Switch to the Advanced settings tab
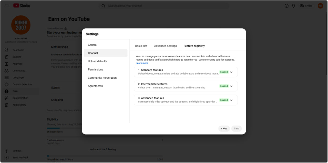 click(166, 46)
